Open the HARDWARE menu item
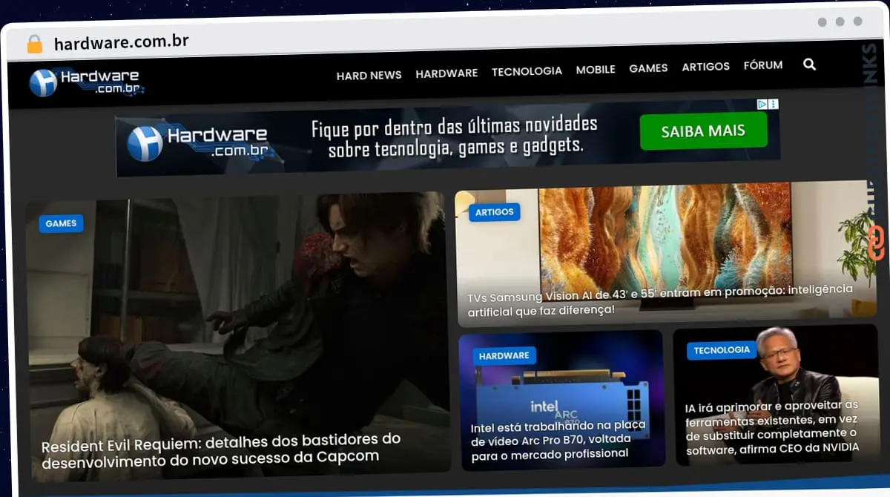This screenshot has width=890, height=497. [x=446, y=73]
